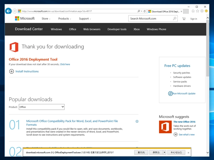Click the Microsoft logo in header
The image size is (214, 160).
[x=25, y=19]
